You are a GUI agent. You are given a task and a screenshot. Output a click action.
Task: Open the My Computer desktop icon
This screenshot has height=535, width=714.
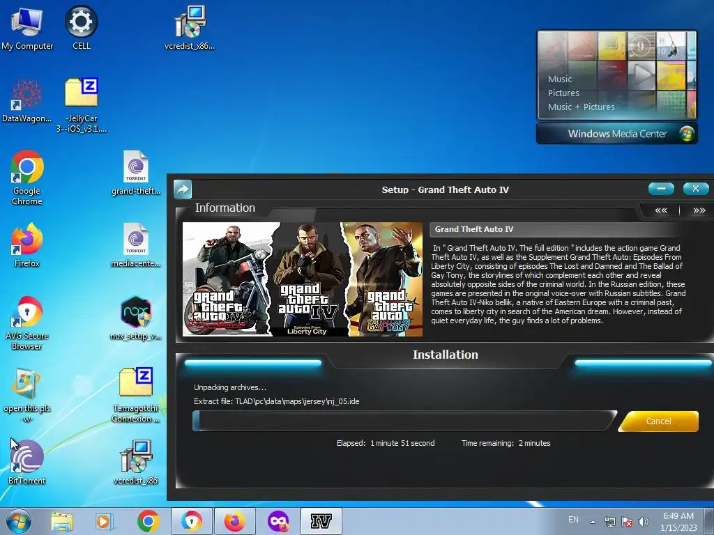tap(27, 28)
